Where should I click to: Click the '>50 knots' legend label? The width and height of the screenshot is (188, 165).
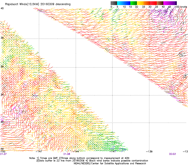click(x=181, y=7)
